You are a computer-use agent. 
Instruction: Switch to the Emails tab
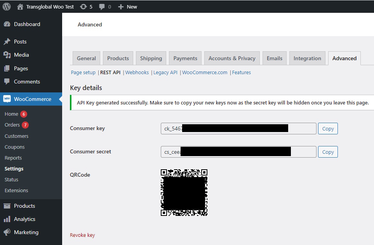275,58
